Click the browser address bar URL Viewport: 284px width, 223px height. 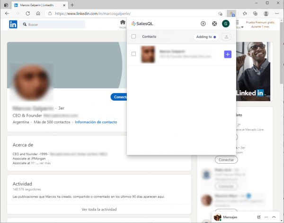(93, 14)
